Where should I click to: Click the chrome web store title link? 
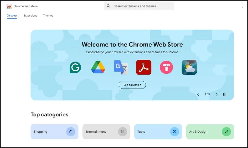(26, 6)
